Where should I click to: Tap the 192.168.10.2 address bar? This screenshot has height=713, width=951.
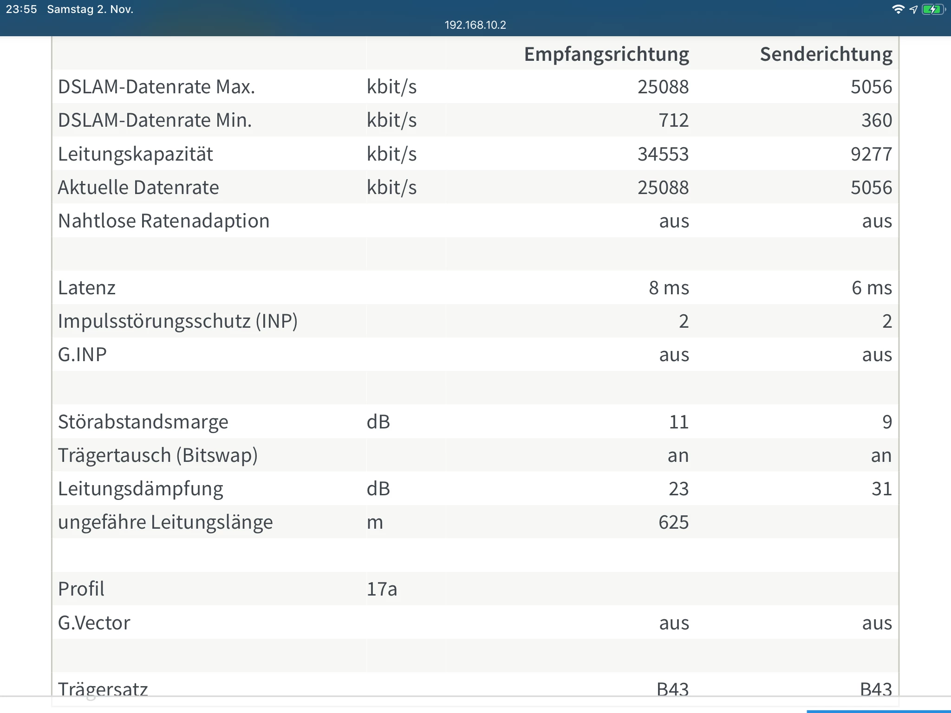point(475,25)
